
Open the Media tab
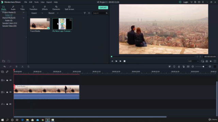click(x=3, y=8)
